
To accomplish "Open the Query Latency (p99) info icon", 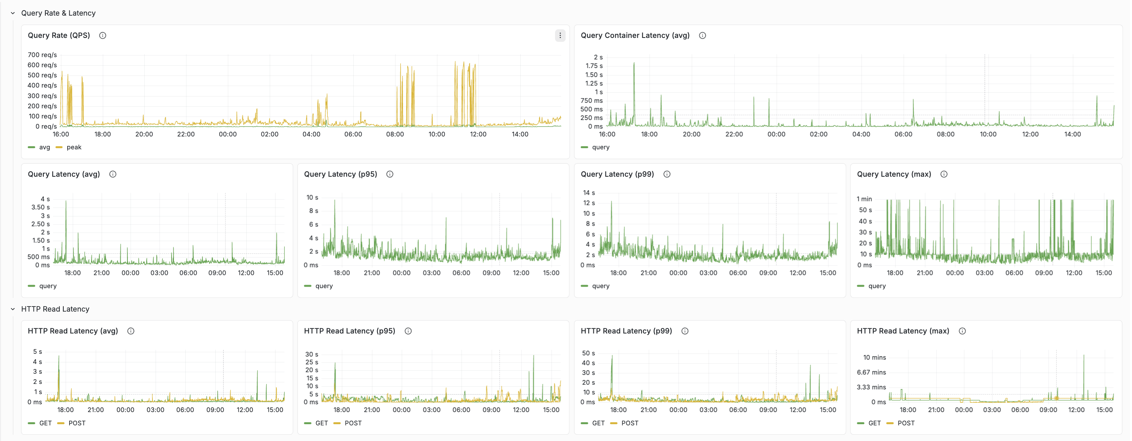I will tap(666, 174).
